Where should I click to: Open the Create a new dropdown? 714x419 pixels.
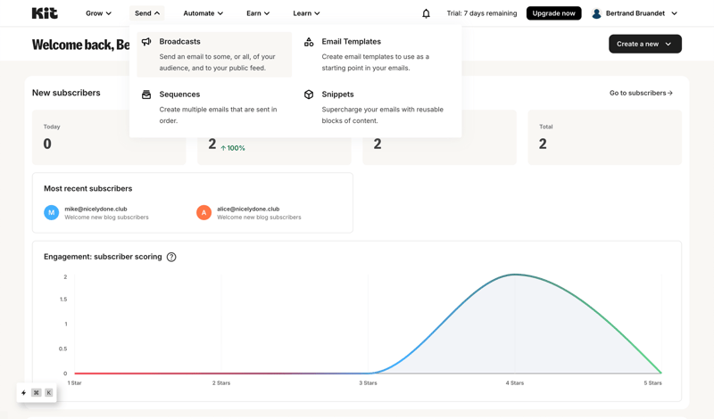pos(644,45)
